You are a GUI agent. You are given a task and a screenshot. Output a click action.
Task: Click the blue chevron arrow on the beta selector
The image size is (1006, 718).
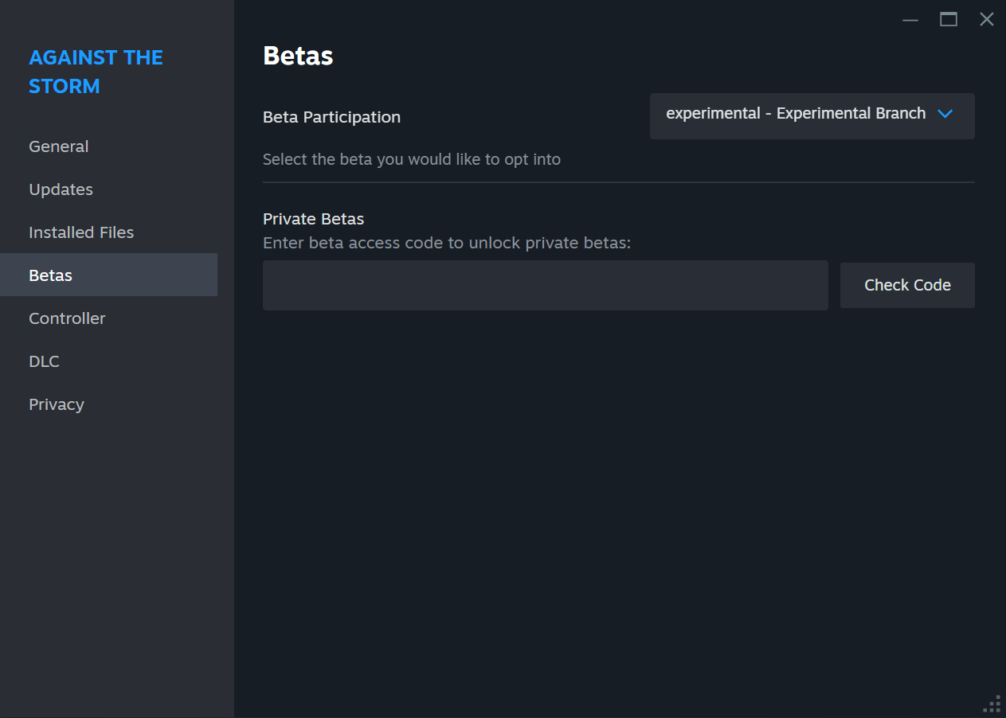pos(945,114)
